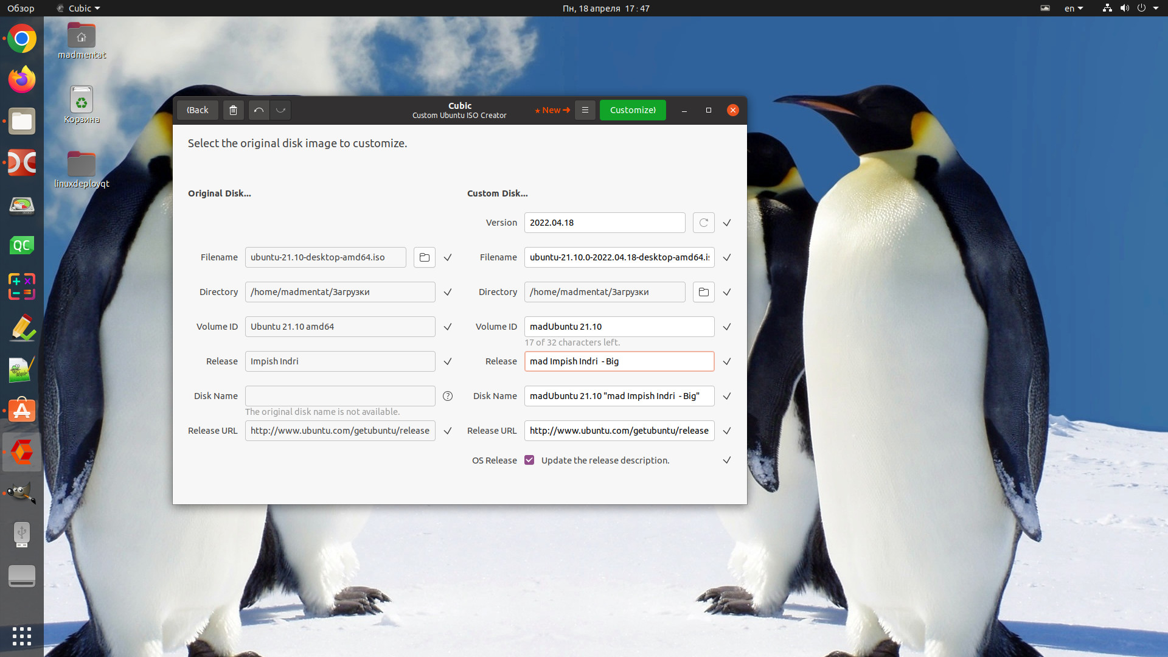Maximize the Cubic window

point(708,110)
